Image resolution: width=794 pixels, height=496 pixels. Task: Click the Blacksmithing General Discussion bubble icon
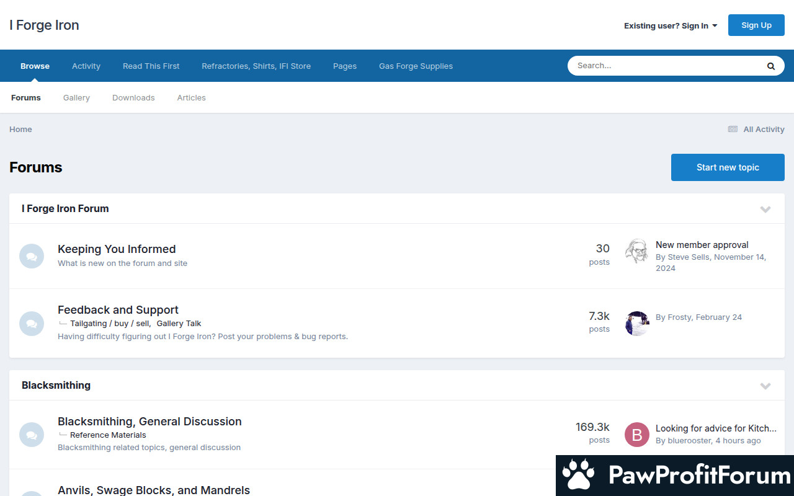[32, 435]
